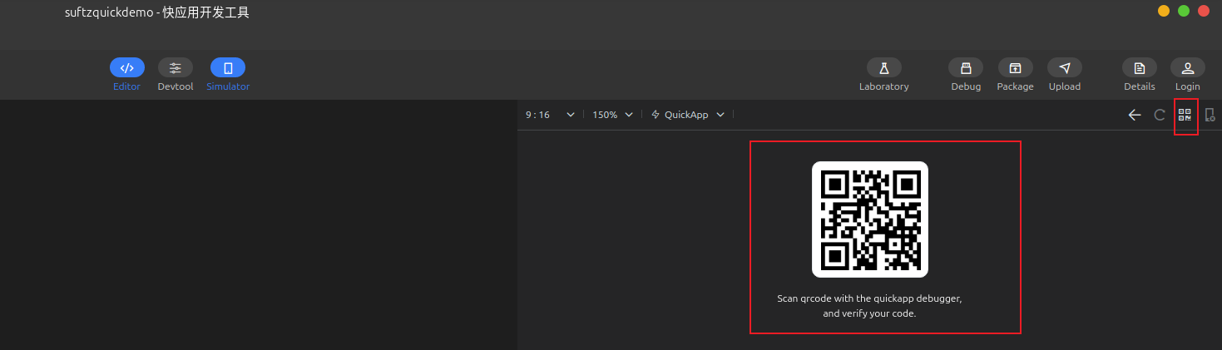The width and height of the screenshot is (1222, 350).
Task: Expand the QuickApp mode dropdown
Action: pyautogui.click(x=688, y=115)
